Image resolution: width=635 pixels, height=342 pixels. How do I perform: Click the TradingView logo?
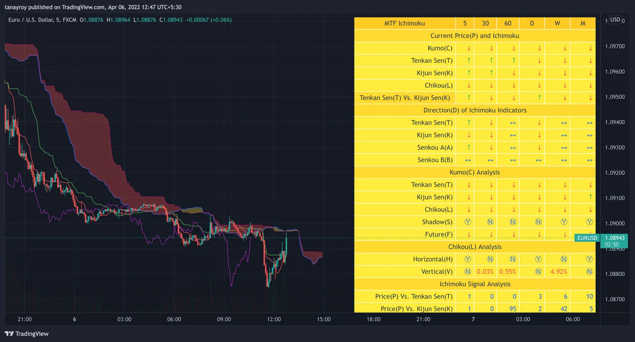[27, 334]
